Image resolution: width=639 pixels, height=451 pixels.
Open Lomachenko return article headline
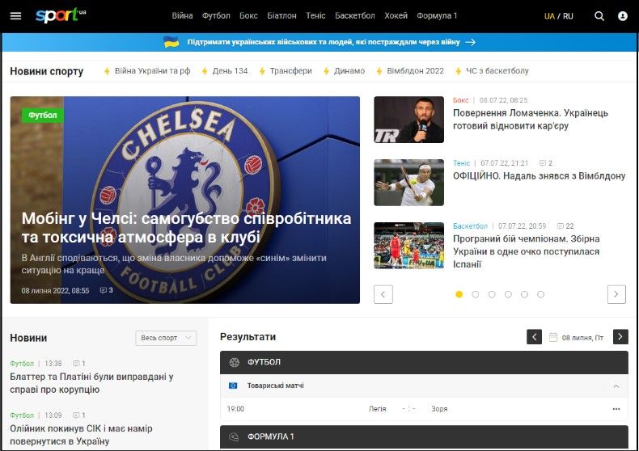tap(531, 120)
